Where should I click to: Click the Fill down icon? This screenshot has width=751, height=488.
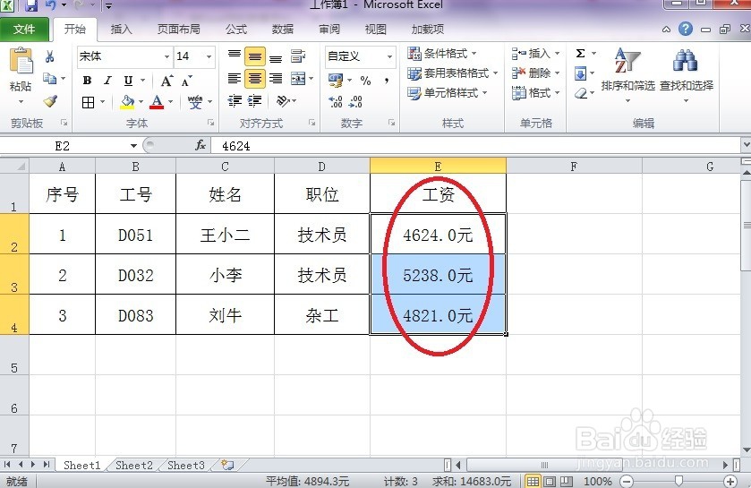580,73
